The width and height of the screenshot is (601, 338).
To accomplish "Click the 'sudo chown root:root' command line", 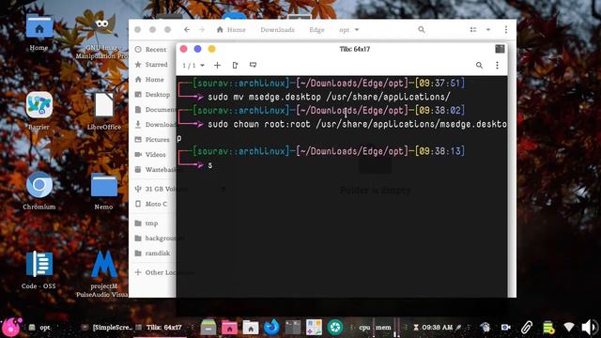I will coord(357,124).
